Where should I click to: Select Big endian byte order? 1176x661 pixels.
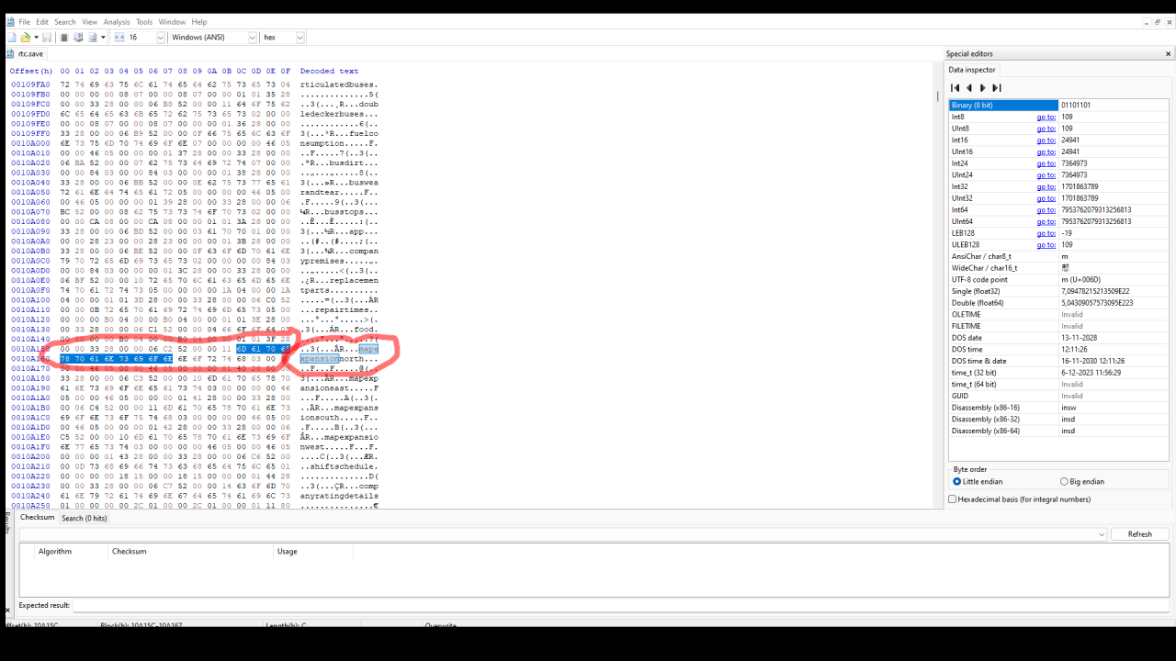click(x=1064, y=481)
